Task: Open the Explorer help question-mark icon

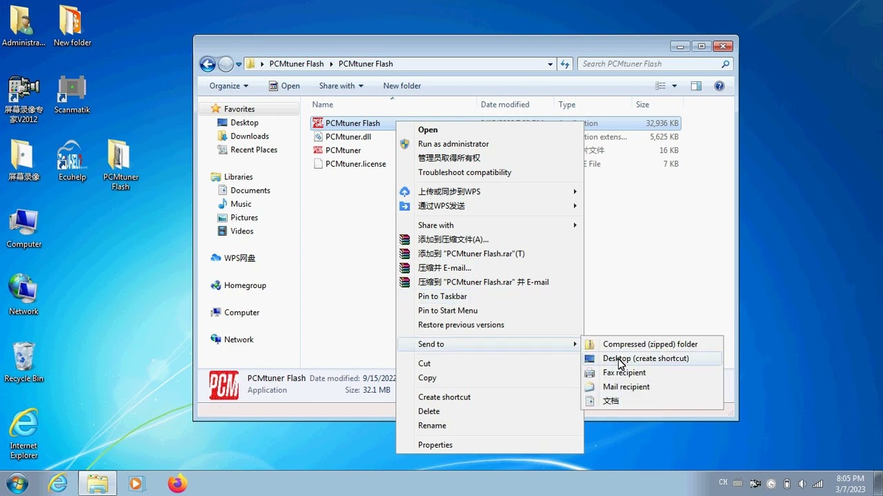Action: (720, 86)
